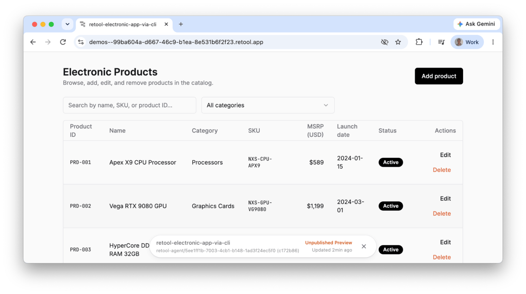Click the Ask Gemini button
Screen dimensions: 526x294
(476, 24)
